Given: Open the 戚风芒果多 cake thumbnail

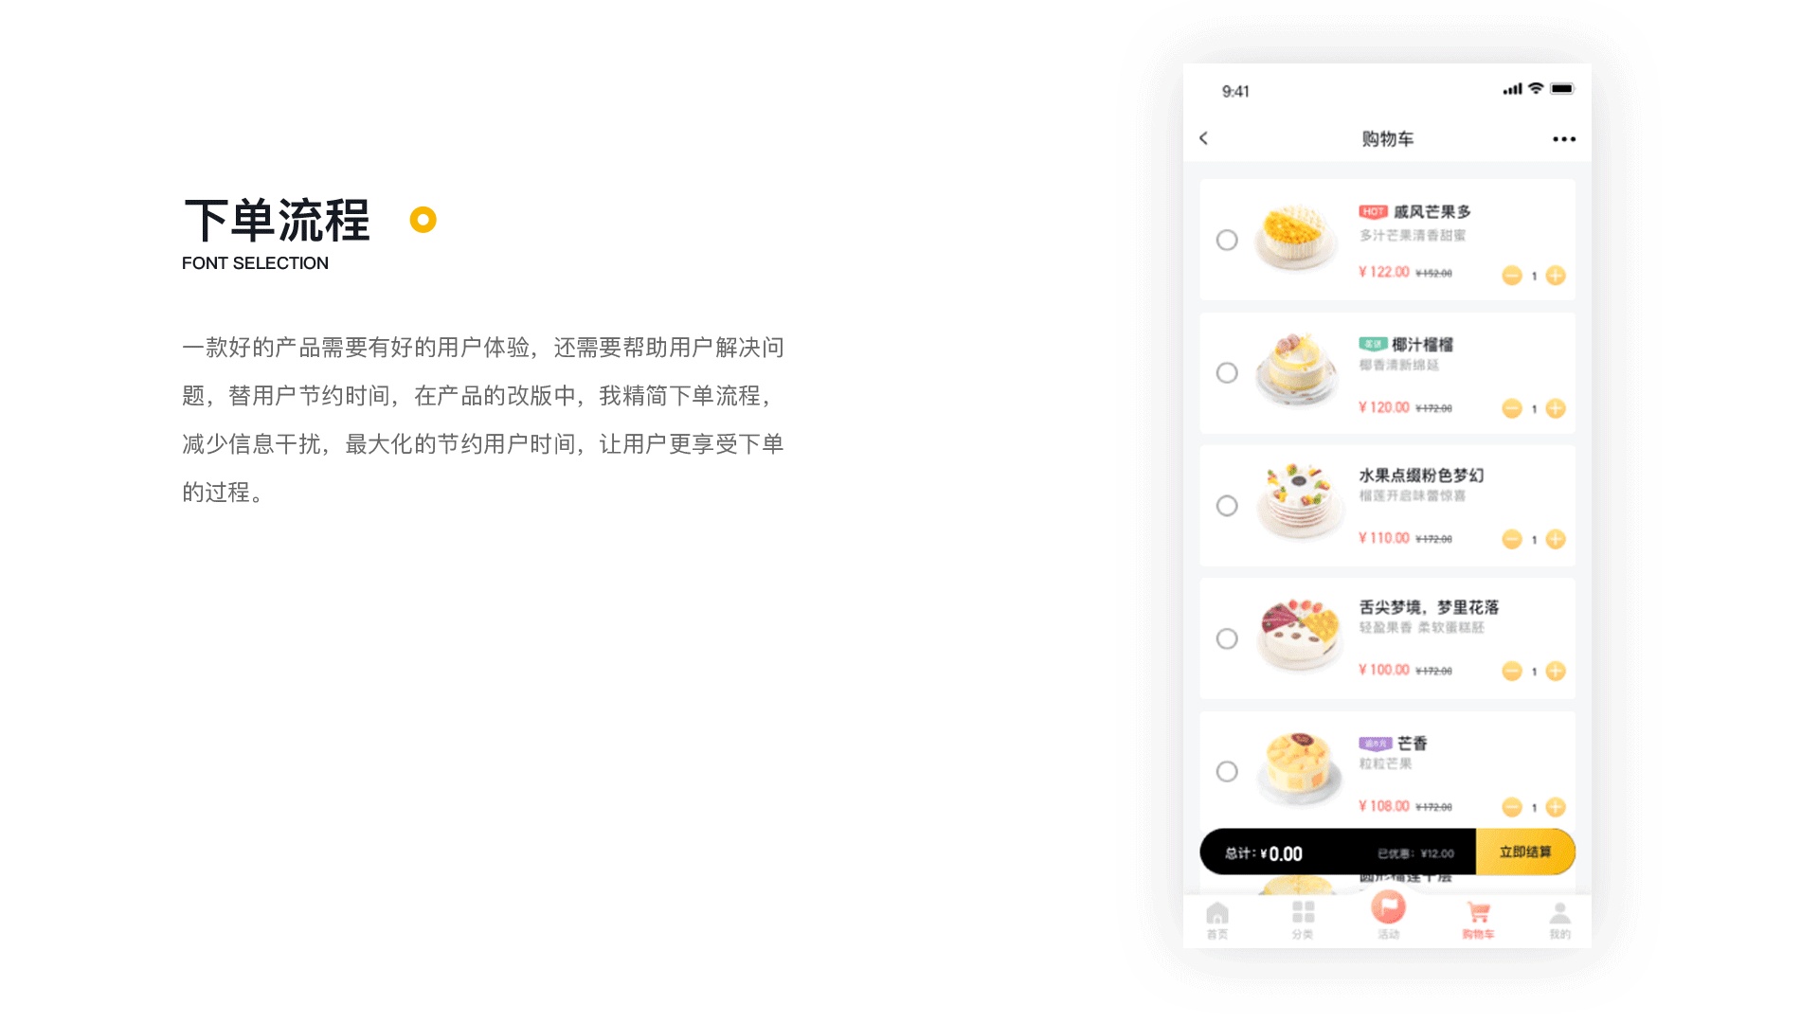Looking at the screenshot, I should [x=1296, y=238].
